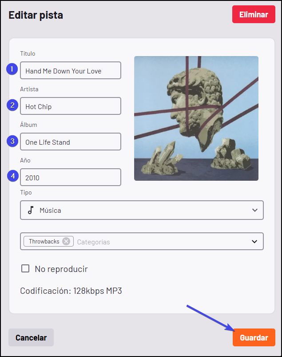Click the Tipo field label
Screen dimensions: 282x357
tap(26, 193)
